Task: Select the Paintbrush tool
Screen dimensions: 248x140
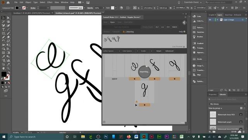Action: point(8,33)
